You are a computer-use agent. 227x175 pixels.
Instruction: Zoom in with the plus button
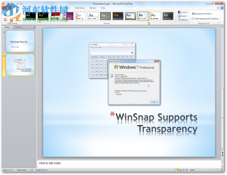pos(217,170)
